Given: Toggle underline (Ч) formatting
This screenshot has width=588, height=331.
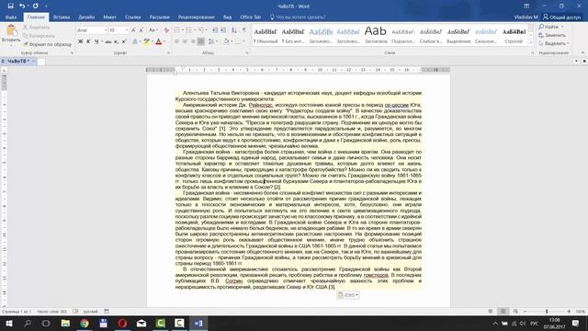Looking at the screenshot, I should pos(96,41).
